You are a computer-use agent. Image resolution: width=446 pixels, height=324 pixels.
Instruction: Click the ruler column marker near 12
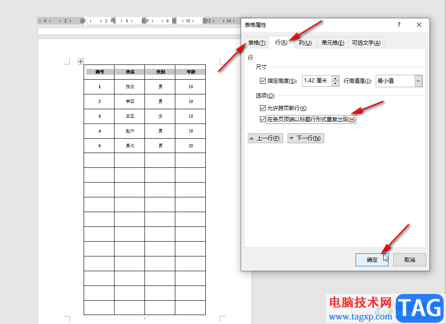click(x=205, y=21)
